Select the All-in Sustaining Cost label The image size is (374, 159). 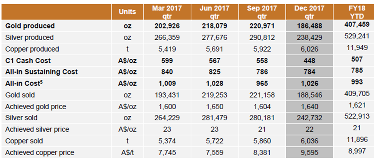[41, 72]
